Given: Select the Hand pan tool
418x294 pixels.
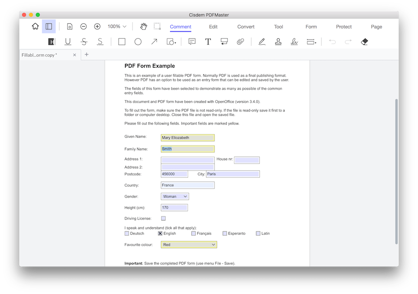Looking at the screenshot, I should point(144,27).
